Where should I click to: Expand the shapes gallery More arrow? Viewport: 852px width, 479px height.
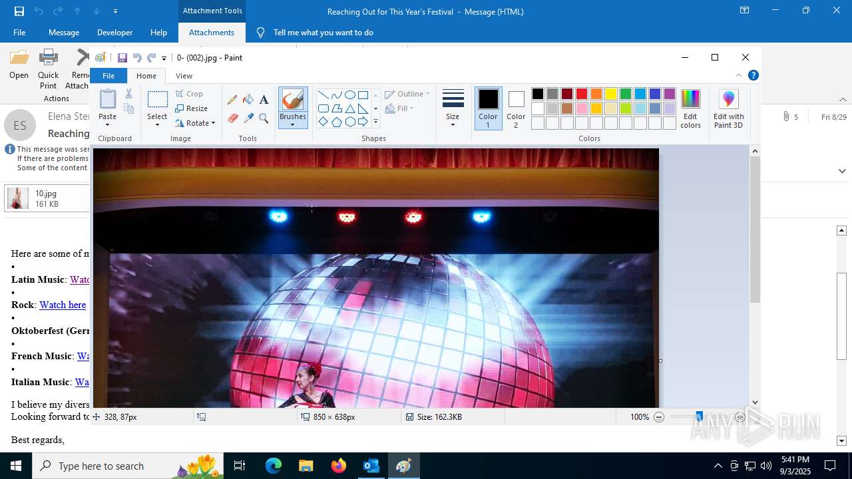coord(375,122)
